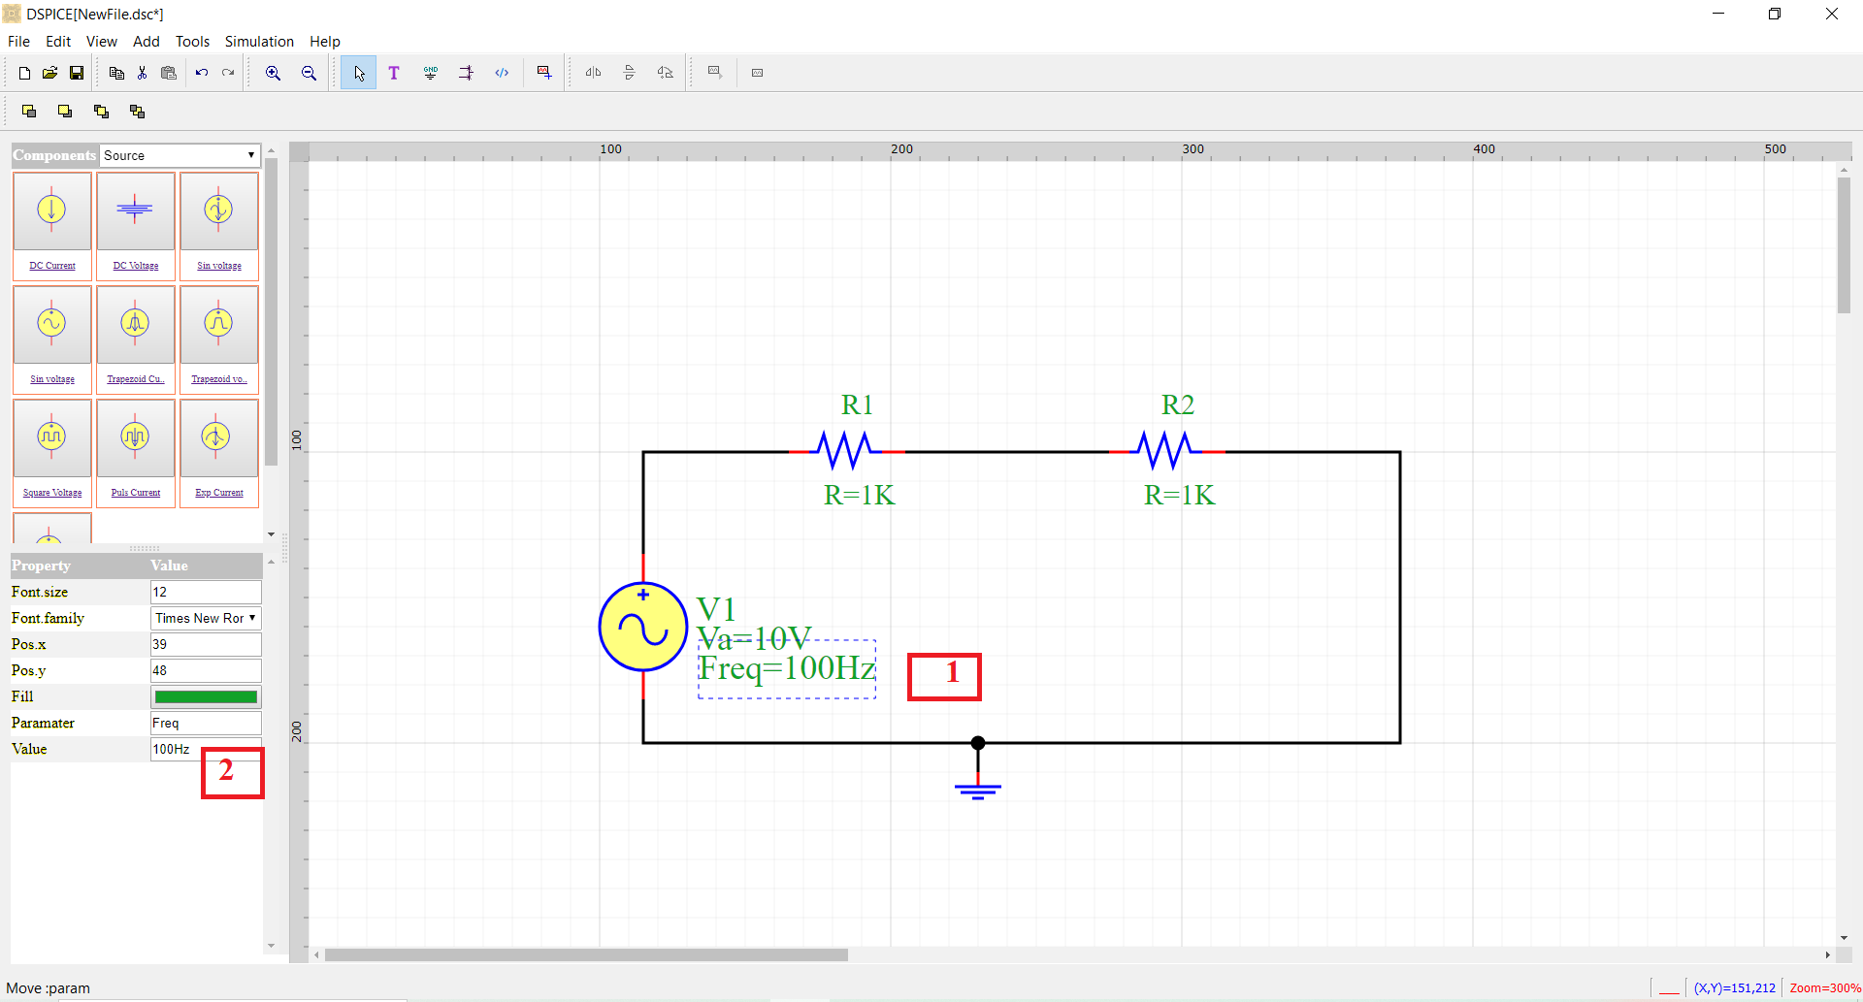Click the DC Current link label
This screenshot has height=1002, width=1863.
(52, 266)
